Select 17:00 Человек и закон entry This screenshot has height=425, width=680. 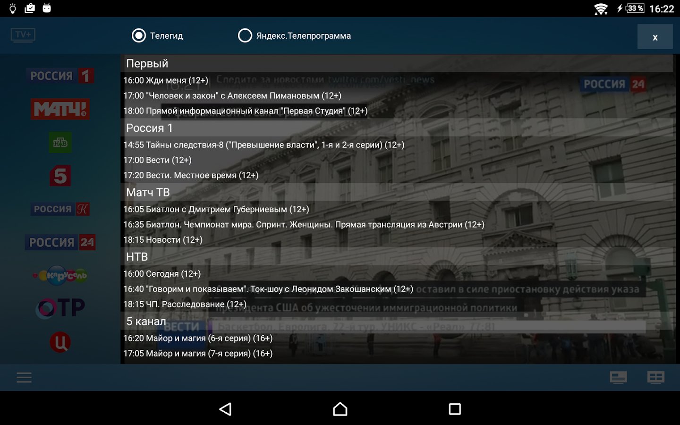click(232, 95)
